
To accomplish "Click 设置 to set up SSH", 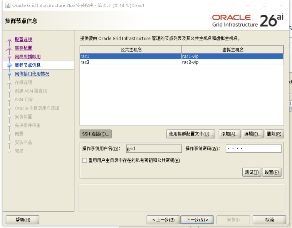I will tap(272, 172).
